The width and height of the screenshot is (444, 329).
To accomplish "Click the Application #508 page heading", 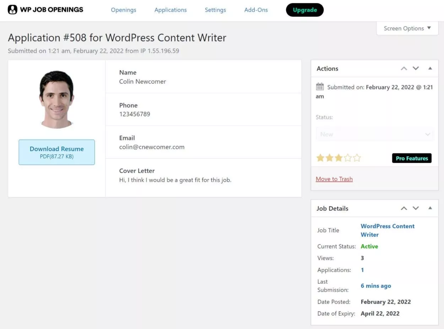I will (117, 38).
